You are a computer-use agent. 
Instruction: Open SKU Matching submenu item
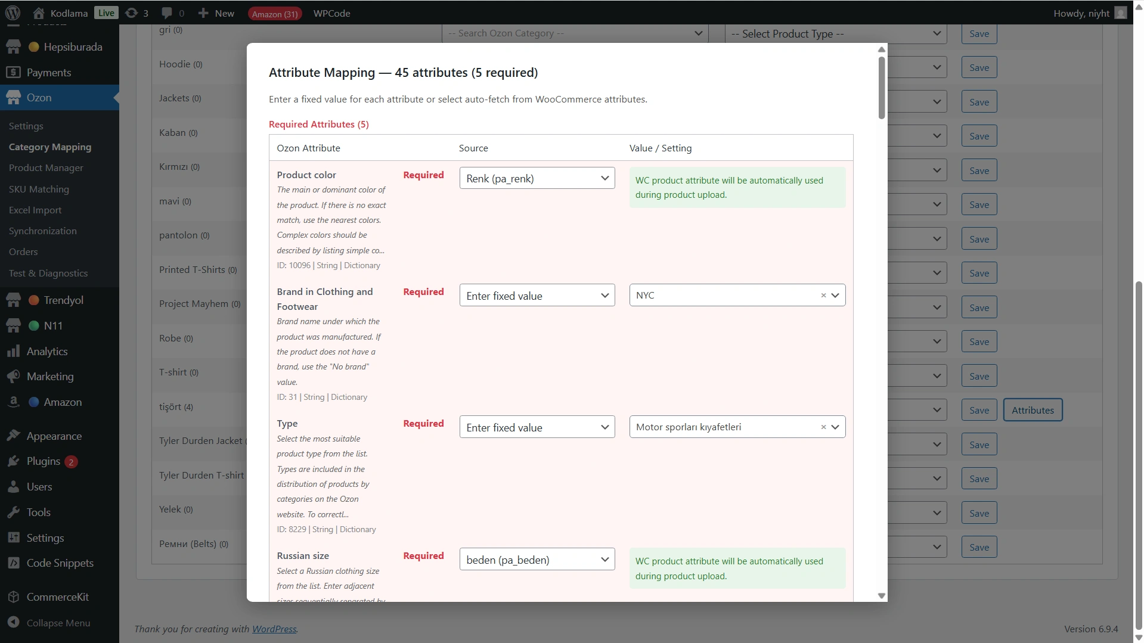[x=39, y=189]
